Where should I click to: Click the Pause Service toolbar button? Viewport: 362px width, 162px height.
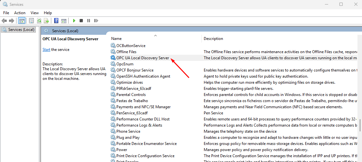(x=89, y=21)
